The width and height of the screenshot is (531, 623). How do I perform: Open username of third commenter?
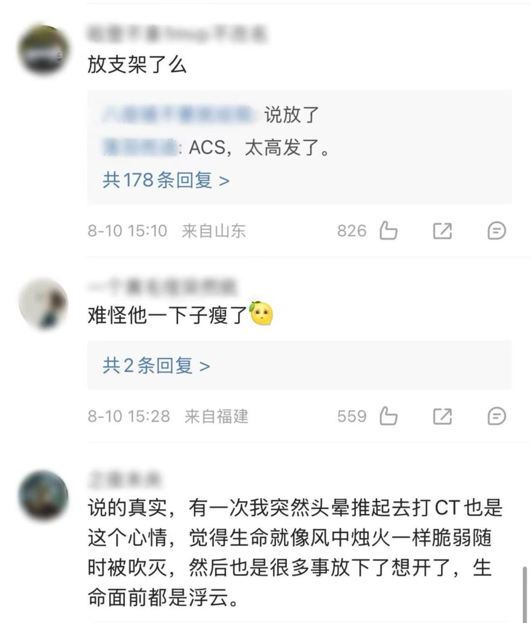125,478
